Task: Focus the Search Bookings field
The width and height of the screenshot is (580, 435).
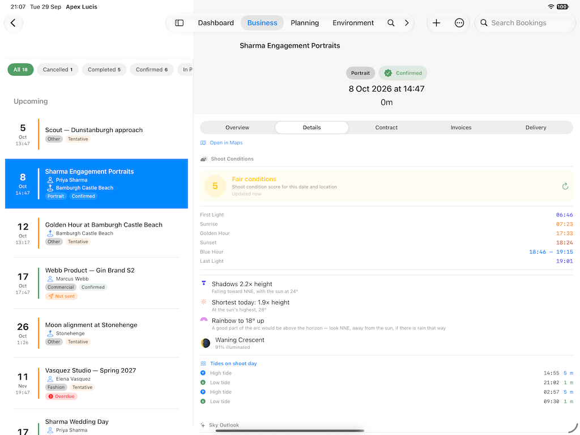Action: point(525,23)
